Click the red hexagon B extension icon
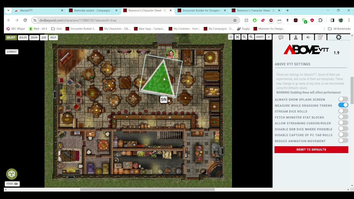Screen dimensions: 354x199 [271, 20]
